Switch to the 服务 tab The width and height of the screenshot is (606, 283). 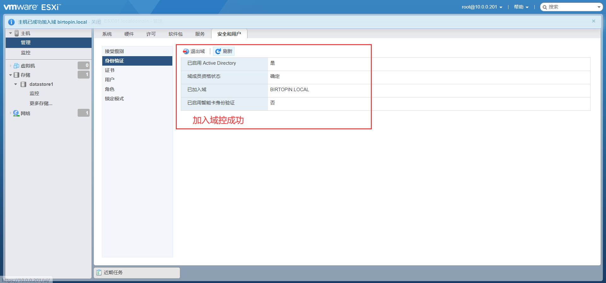200,34
